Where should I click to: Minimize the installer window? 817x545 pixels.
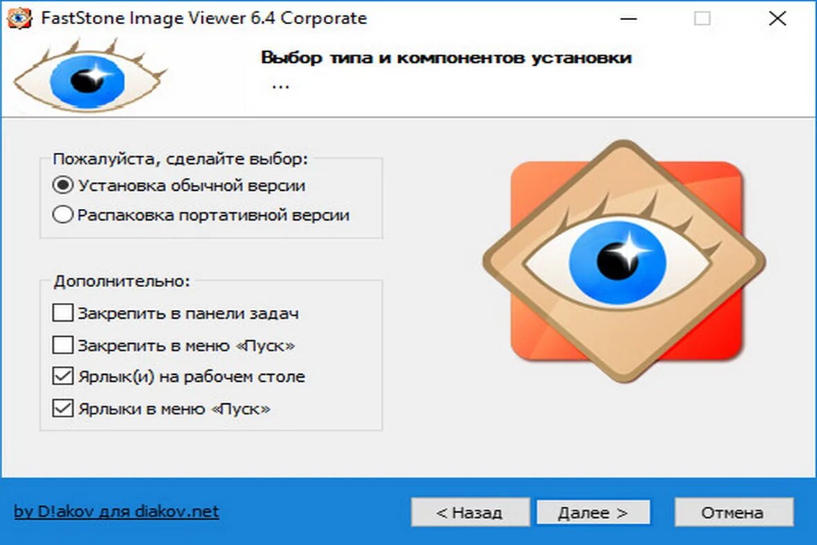629,19
